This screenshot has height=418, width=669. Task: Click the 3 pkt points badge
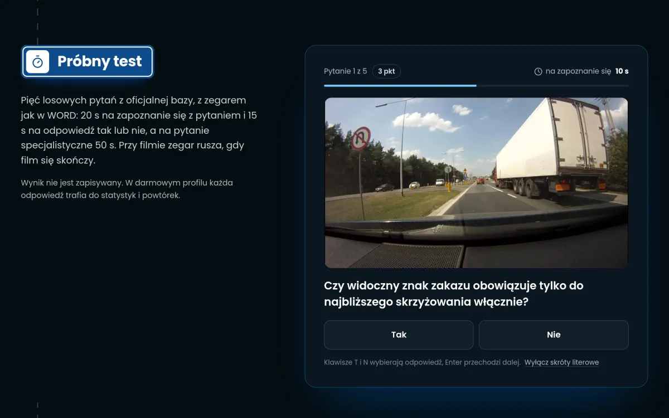386,71
